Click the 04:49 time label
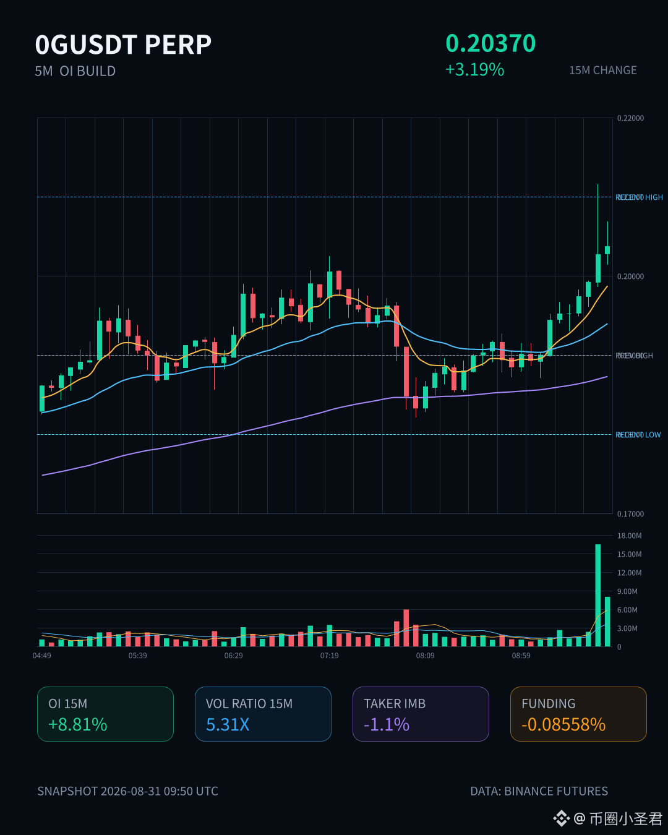 (x=42, y=656)
